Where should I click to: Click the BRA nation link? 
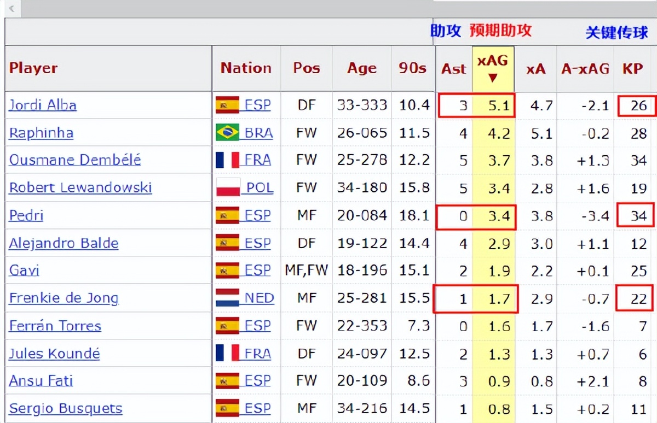click(x=258, y=133)
